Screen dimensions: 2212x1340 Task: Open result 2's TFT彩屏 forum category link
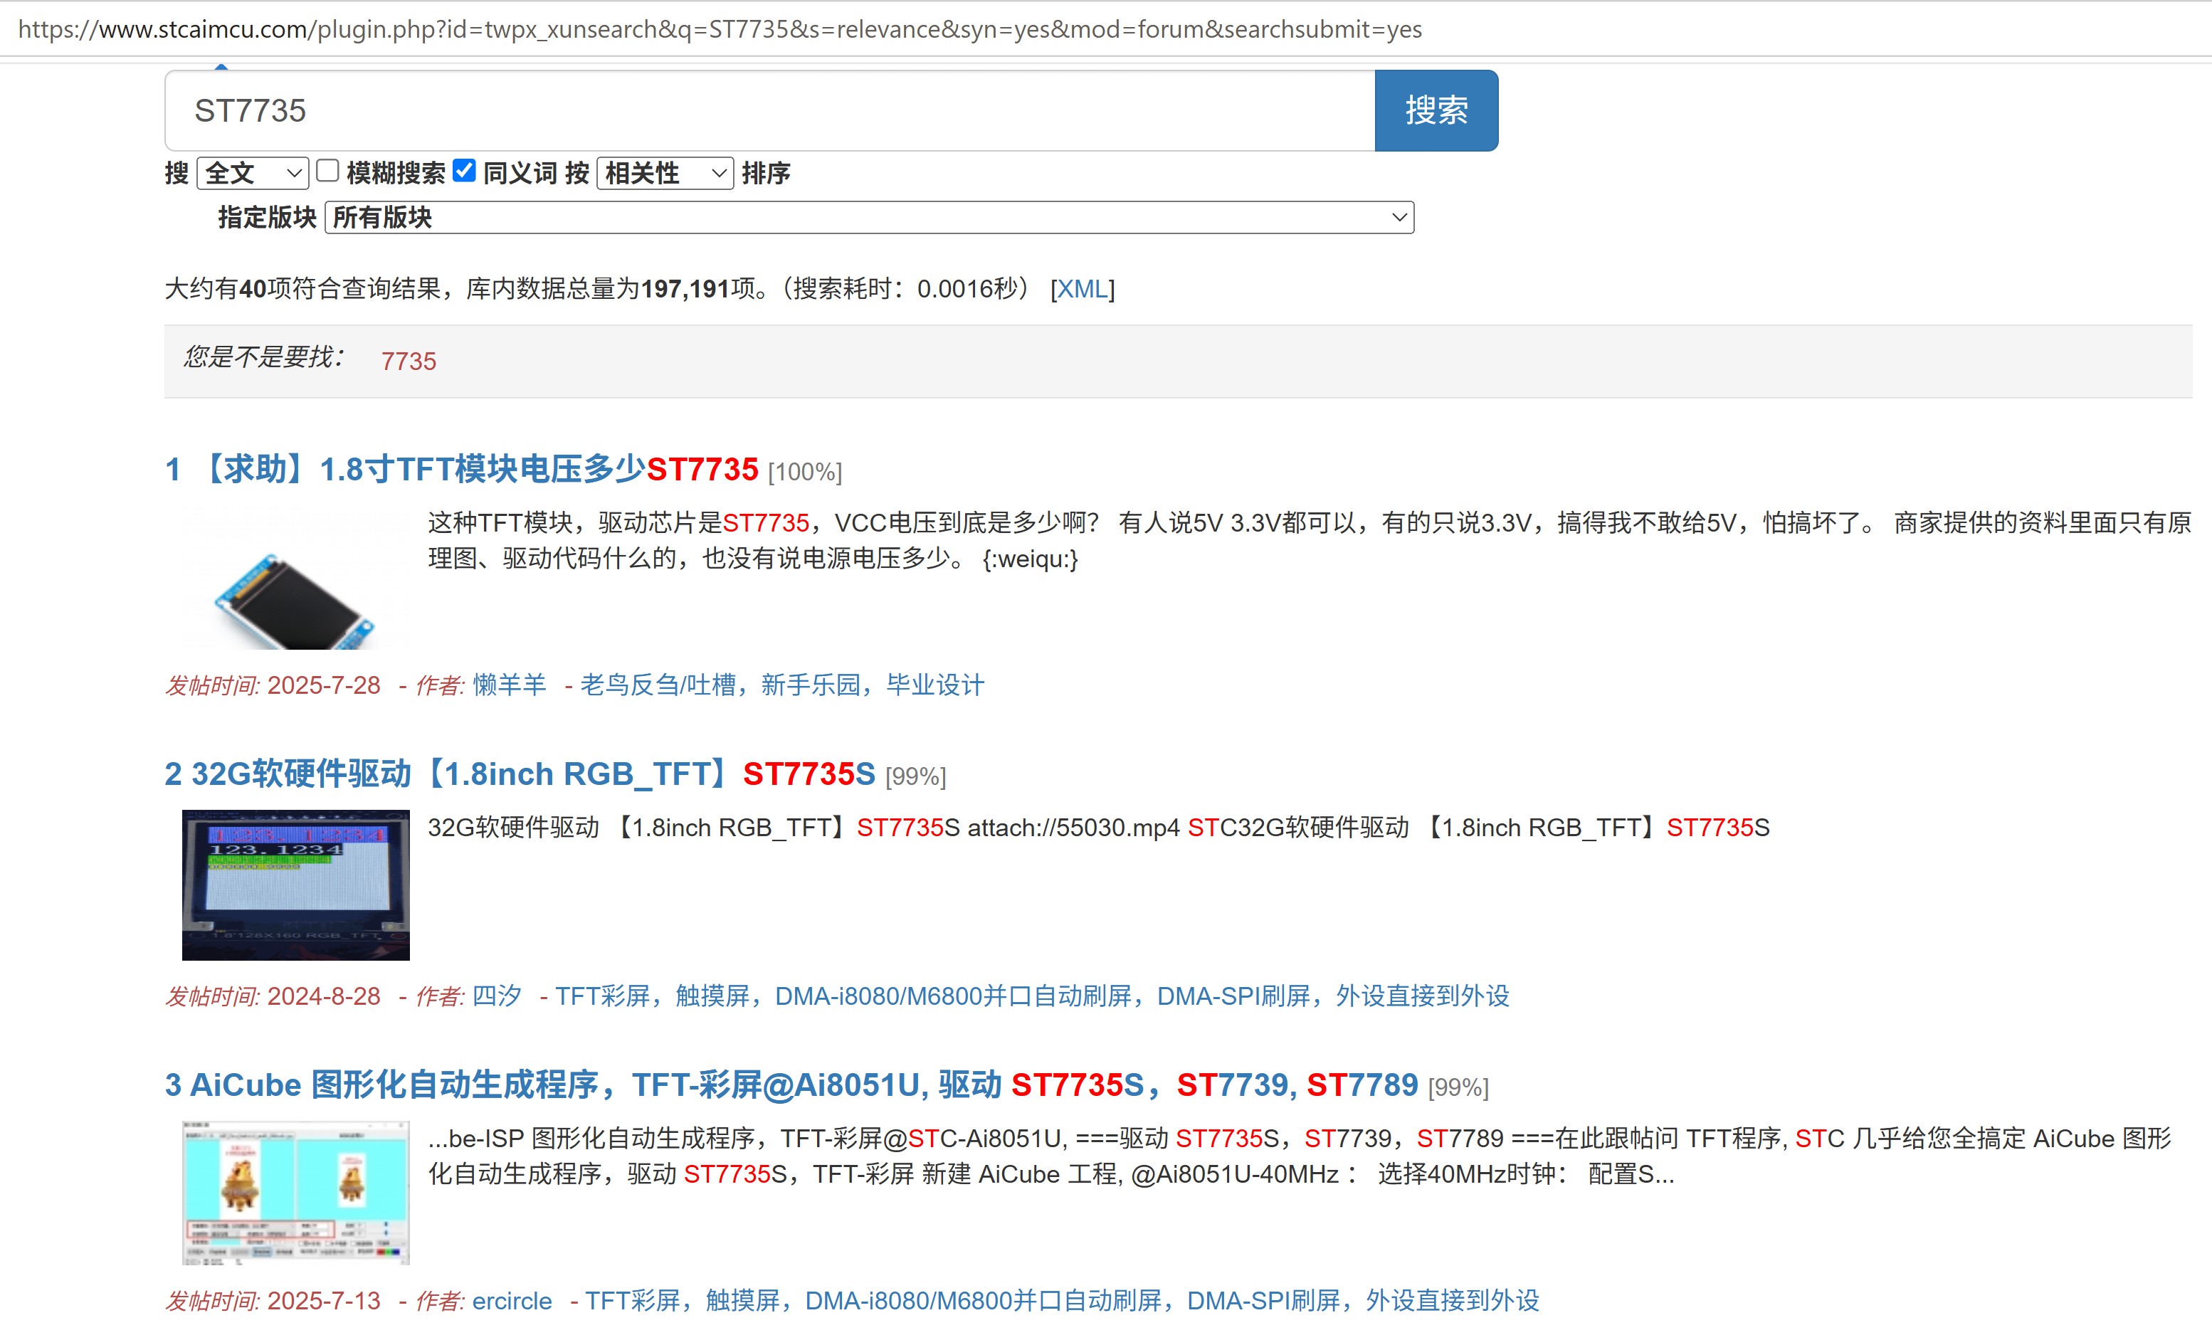pyautogui.click(x=1033, y=996)
